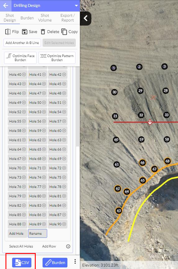
Task: Export holes using the CSV button
Action: tap(22, 262)
